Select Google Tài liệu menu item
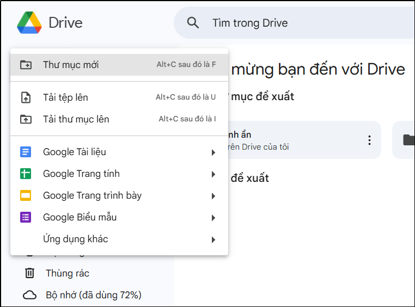415x307 pixels. 119,152
